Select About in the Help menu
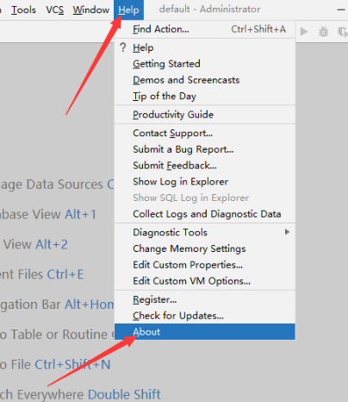 [205, 332]
